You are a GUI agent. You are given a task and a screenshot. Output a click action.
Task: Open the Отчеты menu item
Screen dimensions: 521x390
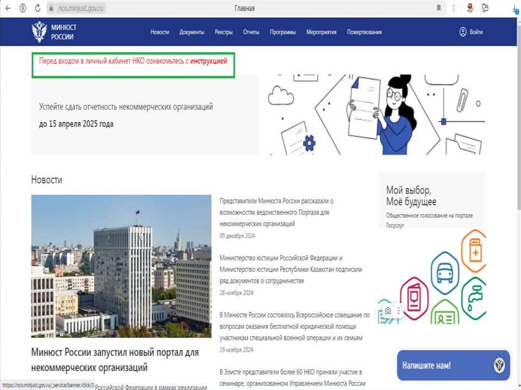click(x=251, y=32)
